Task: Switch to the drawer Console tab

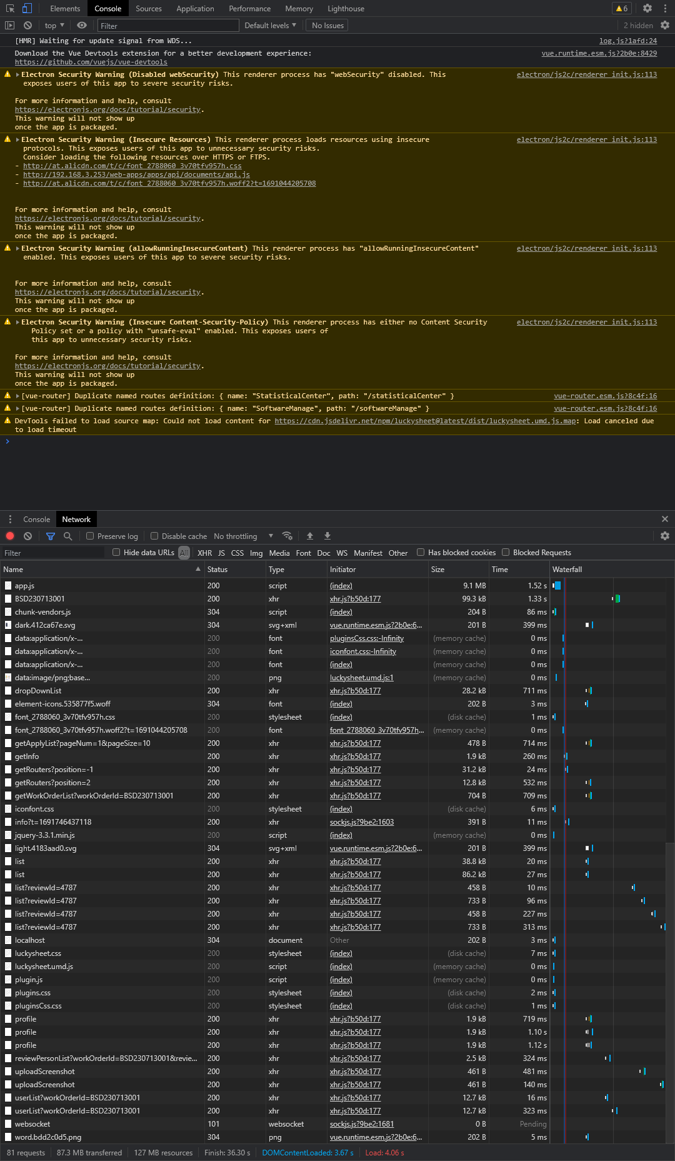Action: click(x=36, y=520)
